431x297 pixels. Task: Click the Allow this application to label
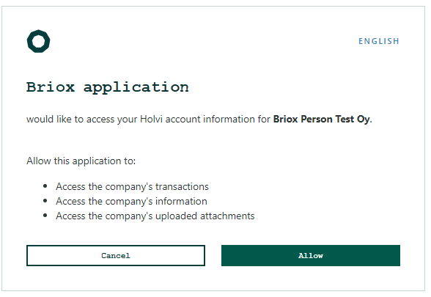click(x=81, y=161)
